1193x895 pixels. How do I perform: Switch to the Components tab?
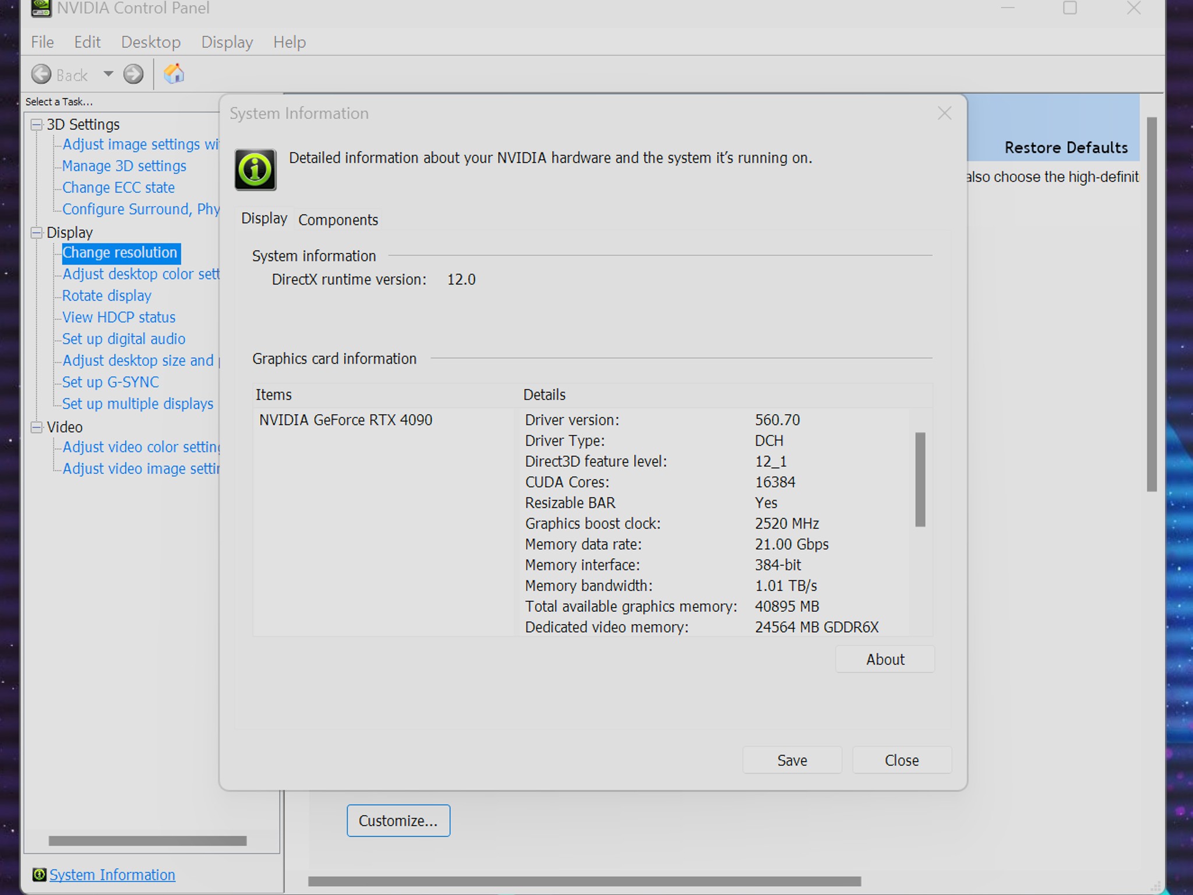tap(338, 220)
